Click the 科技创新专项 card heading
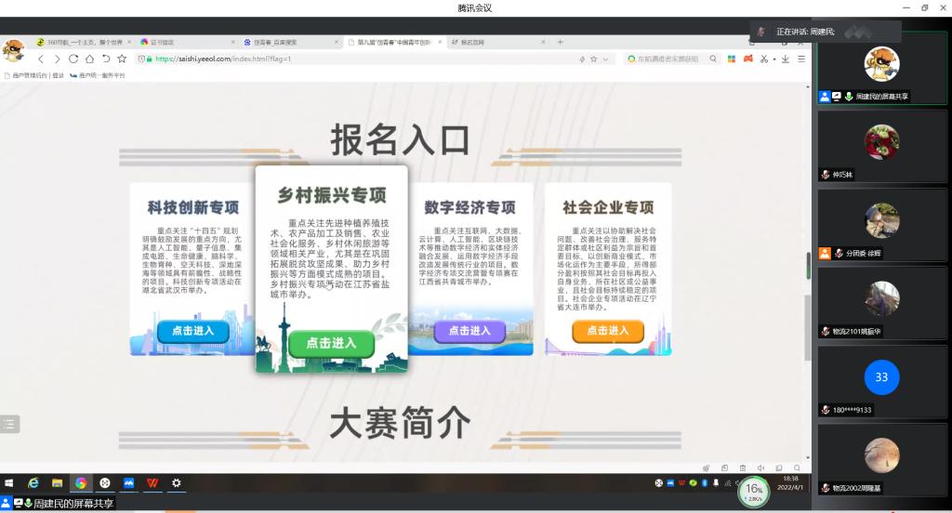 tap(193, 207)
